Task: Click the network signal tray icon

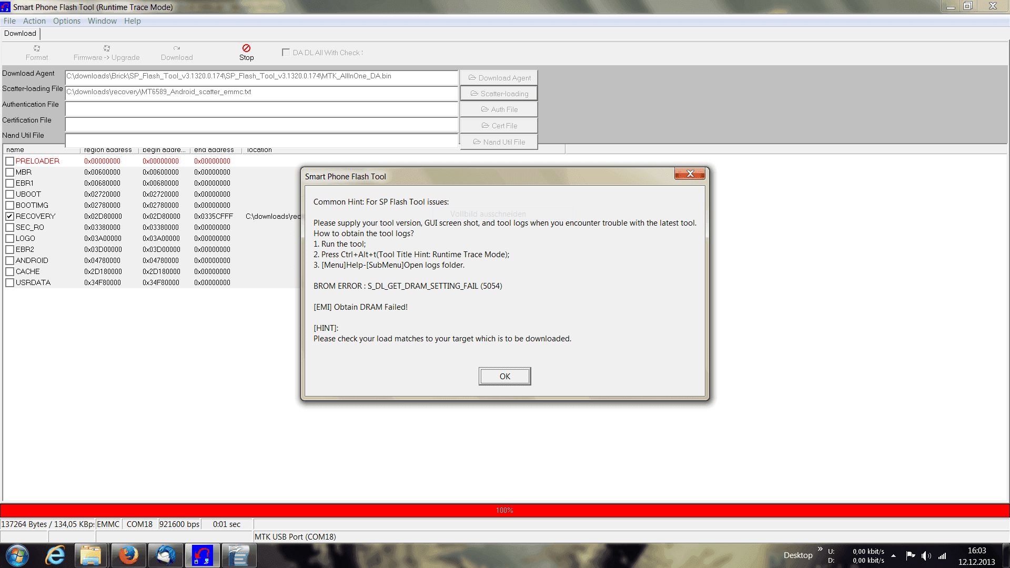Action: coord(942,556)
